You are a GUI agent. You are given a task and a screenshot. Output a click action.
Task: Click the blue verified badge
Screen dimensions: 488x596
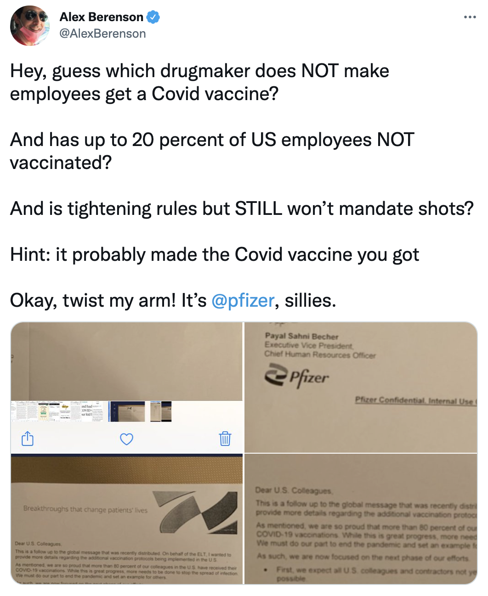tap(153, 17)
